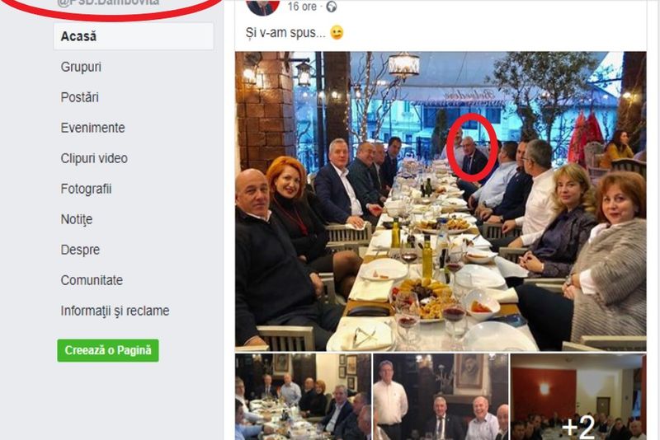This screenshot has height=440, width=660.
Task: Select Evenimente in the sidebar
Action: (92, 128)
